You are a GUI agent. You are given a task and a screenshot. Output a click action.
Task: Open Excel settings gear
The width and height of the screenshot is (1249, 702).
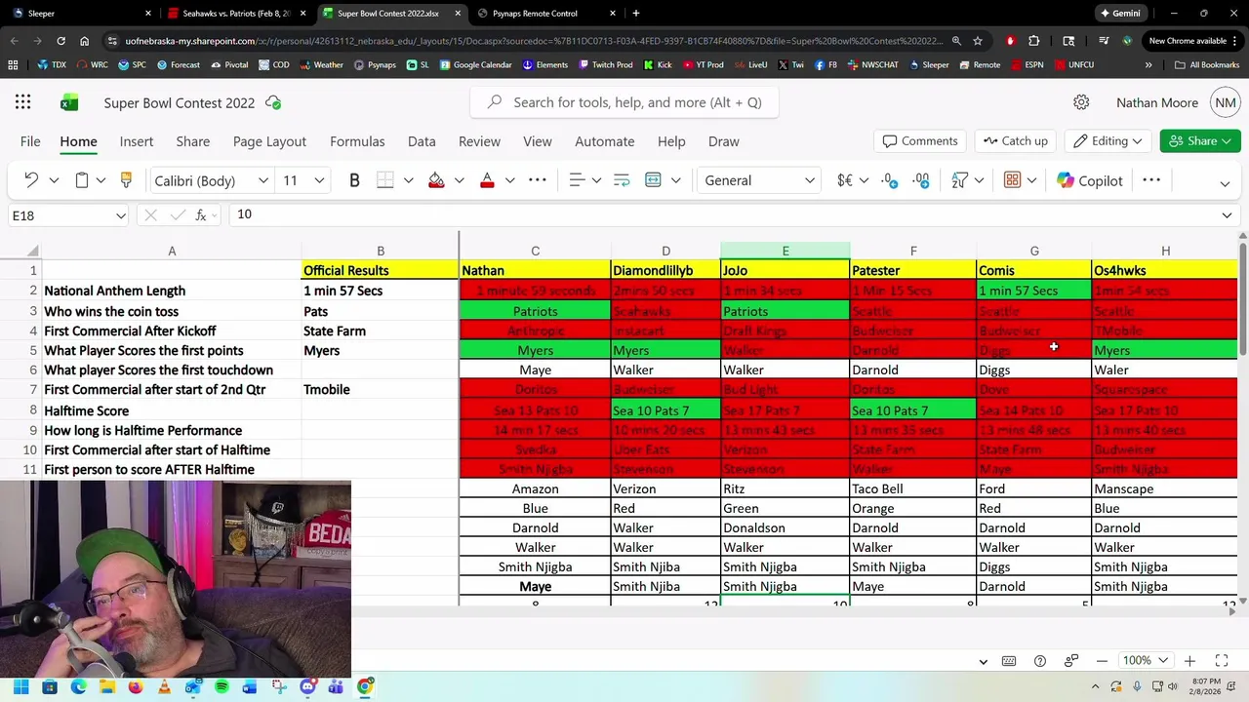click(1081, 102)
